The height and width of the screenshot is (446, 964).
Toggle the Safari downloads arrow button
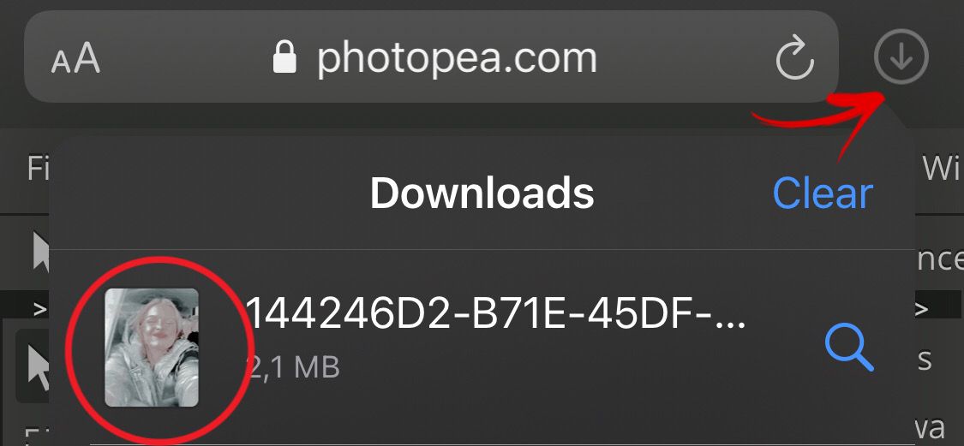[901, 57]
